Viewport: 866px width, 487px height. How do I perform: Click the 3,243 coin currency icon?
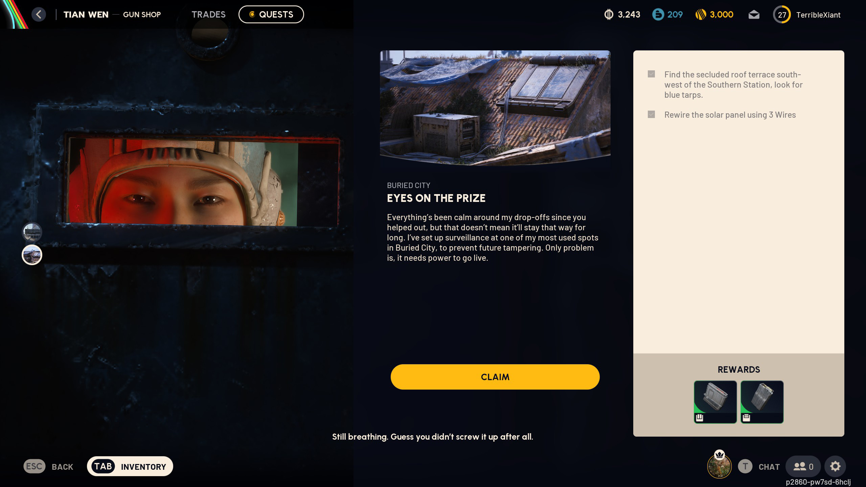(x=609, y=15)
